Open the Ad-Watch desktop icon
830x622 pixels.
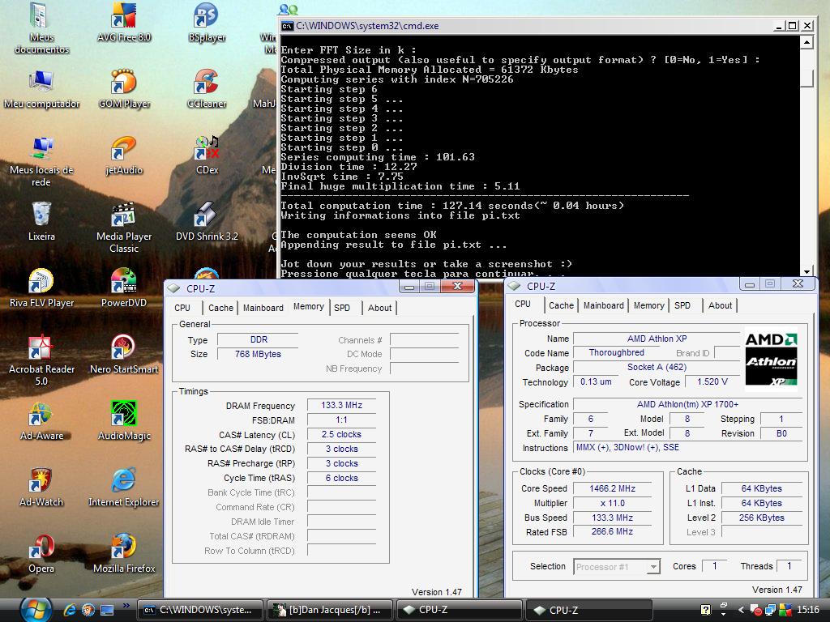41,488
